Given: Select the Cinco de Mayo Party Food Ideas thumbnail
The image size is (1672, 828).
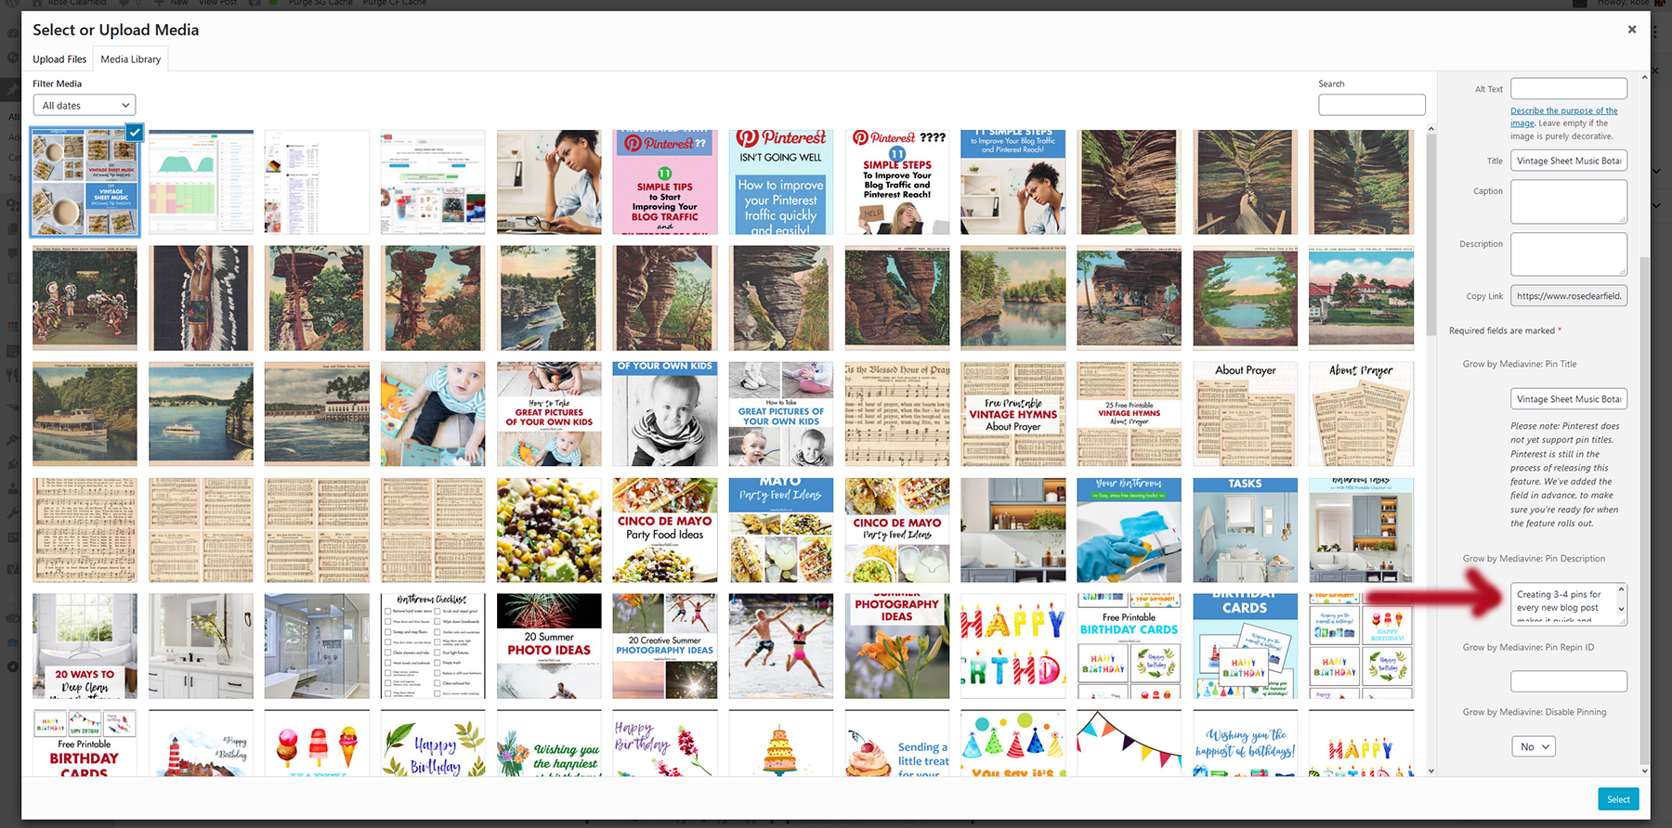Looking at the screenshot, I should tap(665, 530).
